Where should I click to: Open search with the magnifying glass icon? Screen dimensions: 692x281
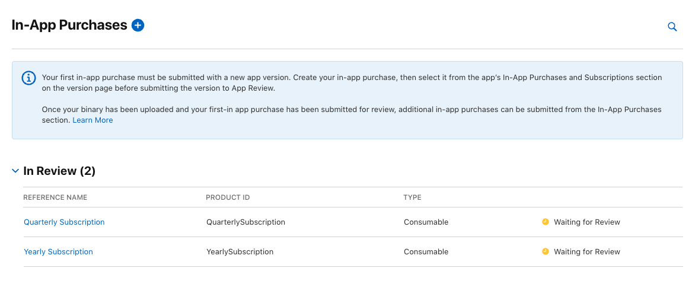tap(672, 27)
